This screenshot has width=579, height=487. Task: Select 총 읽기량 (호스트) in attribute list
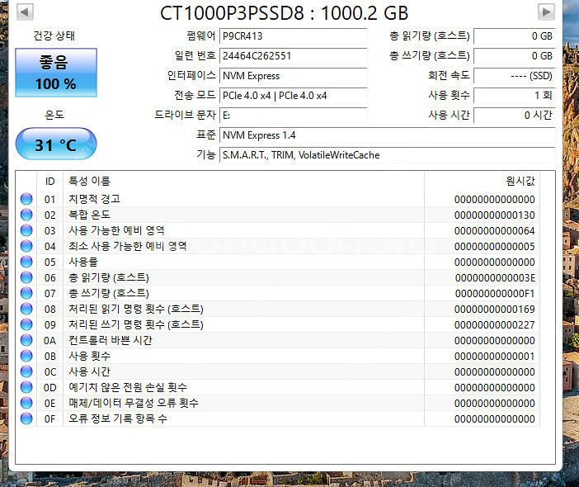[109, 277]
